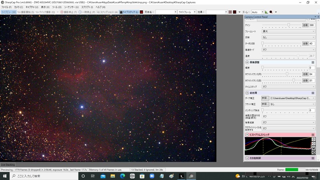Open Windows Start menu

5,176
